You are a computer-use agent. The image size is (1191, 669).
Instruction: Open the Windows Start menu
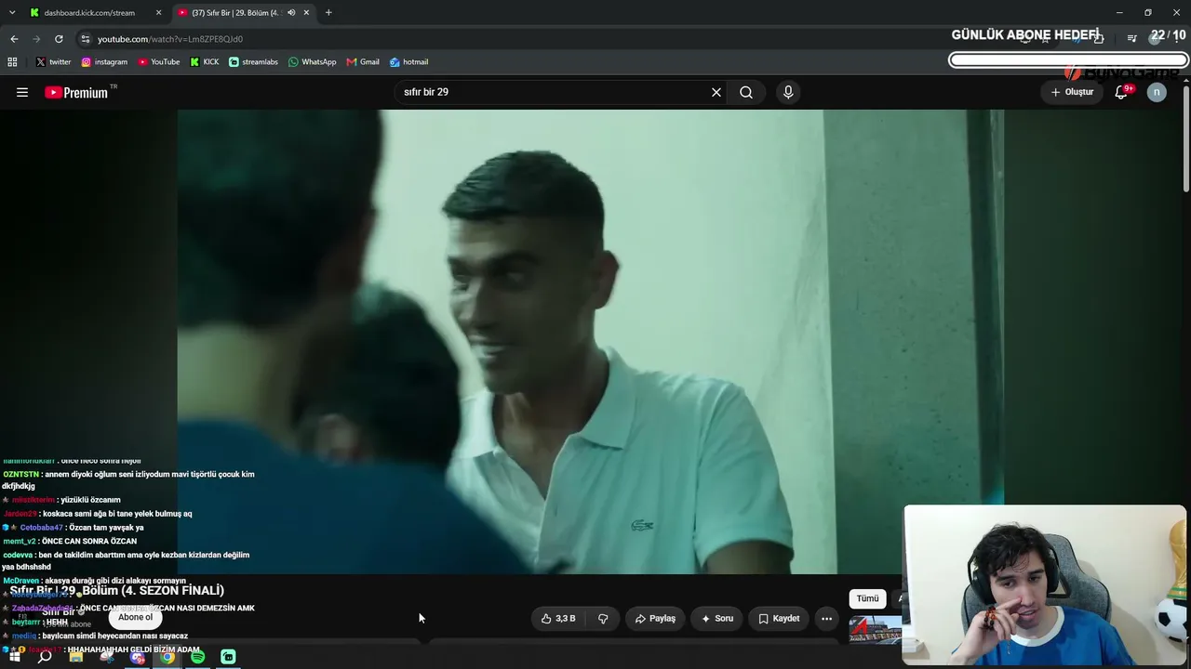tap(15, 657)
